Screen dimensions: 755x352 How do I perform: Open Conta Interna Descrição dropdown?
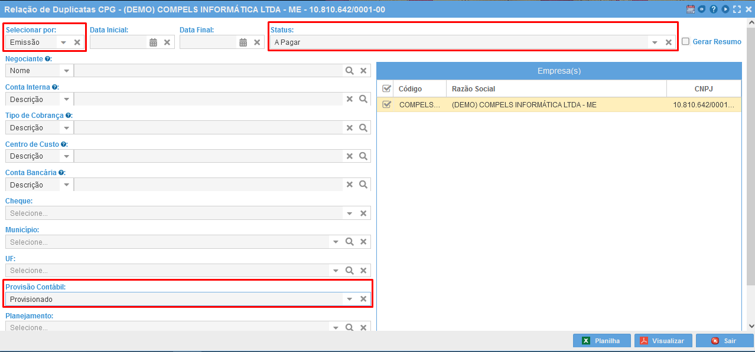pyautogui.click(x=67, y=98)
